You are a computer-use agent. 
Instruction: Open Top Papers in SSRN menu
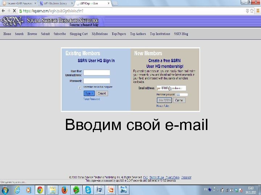119,34
